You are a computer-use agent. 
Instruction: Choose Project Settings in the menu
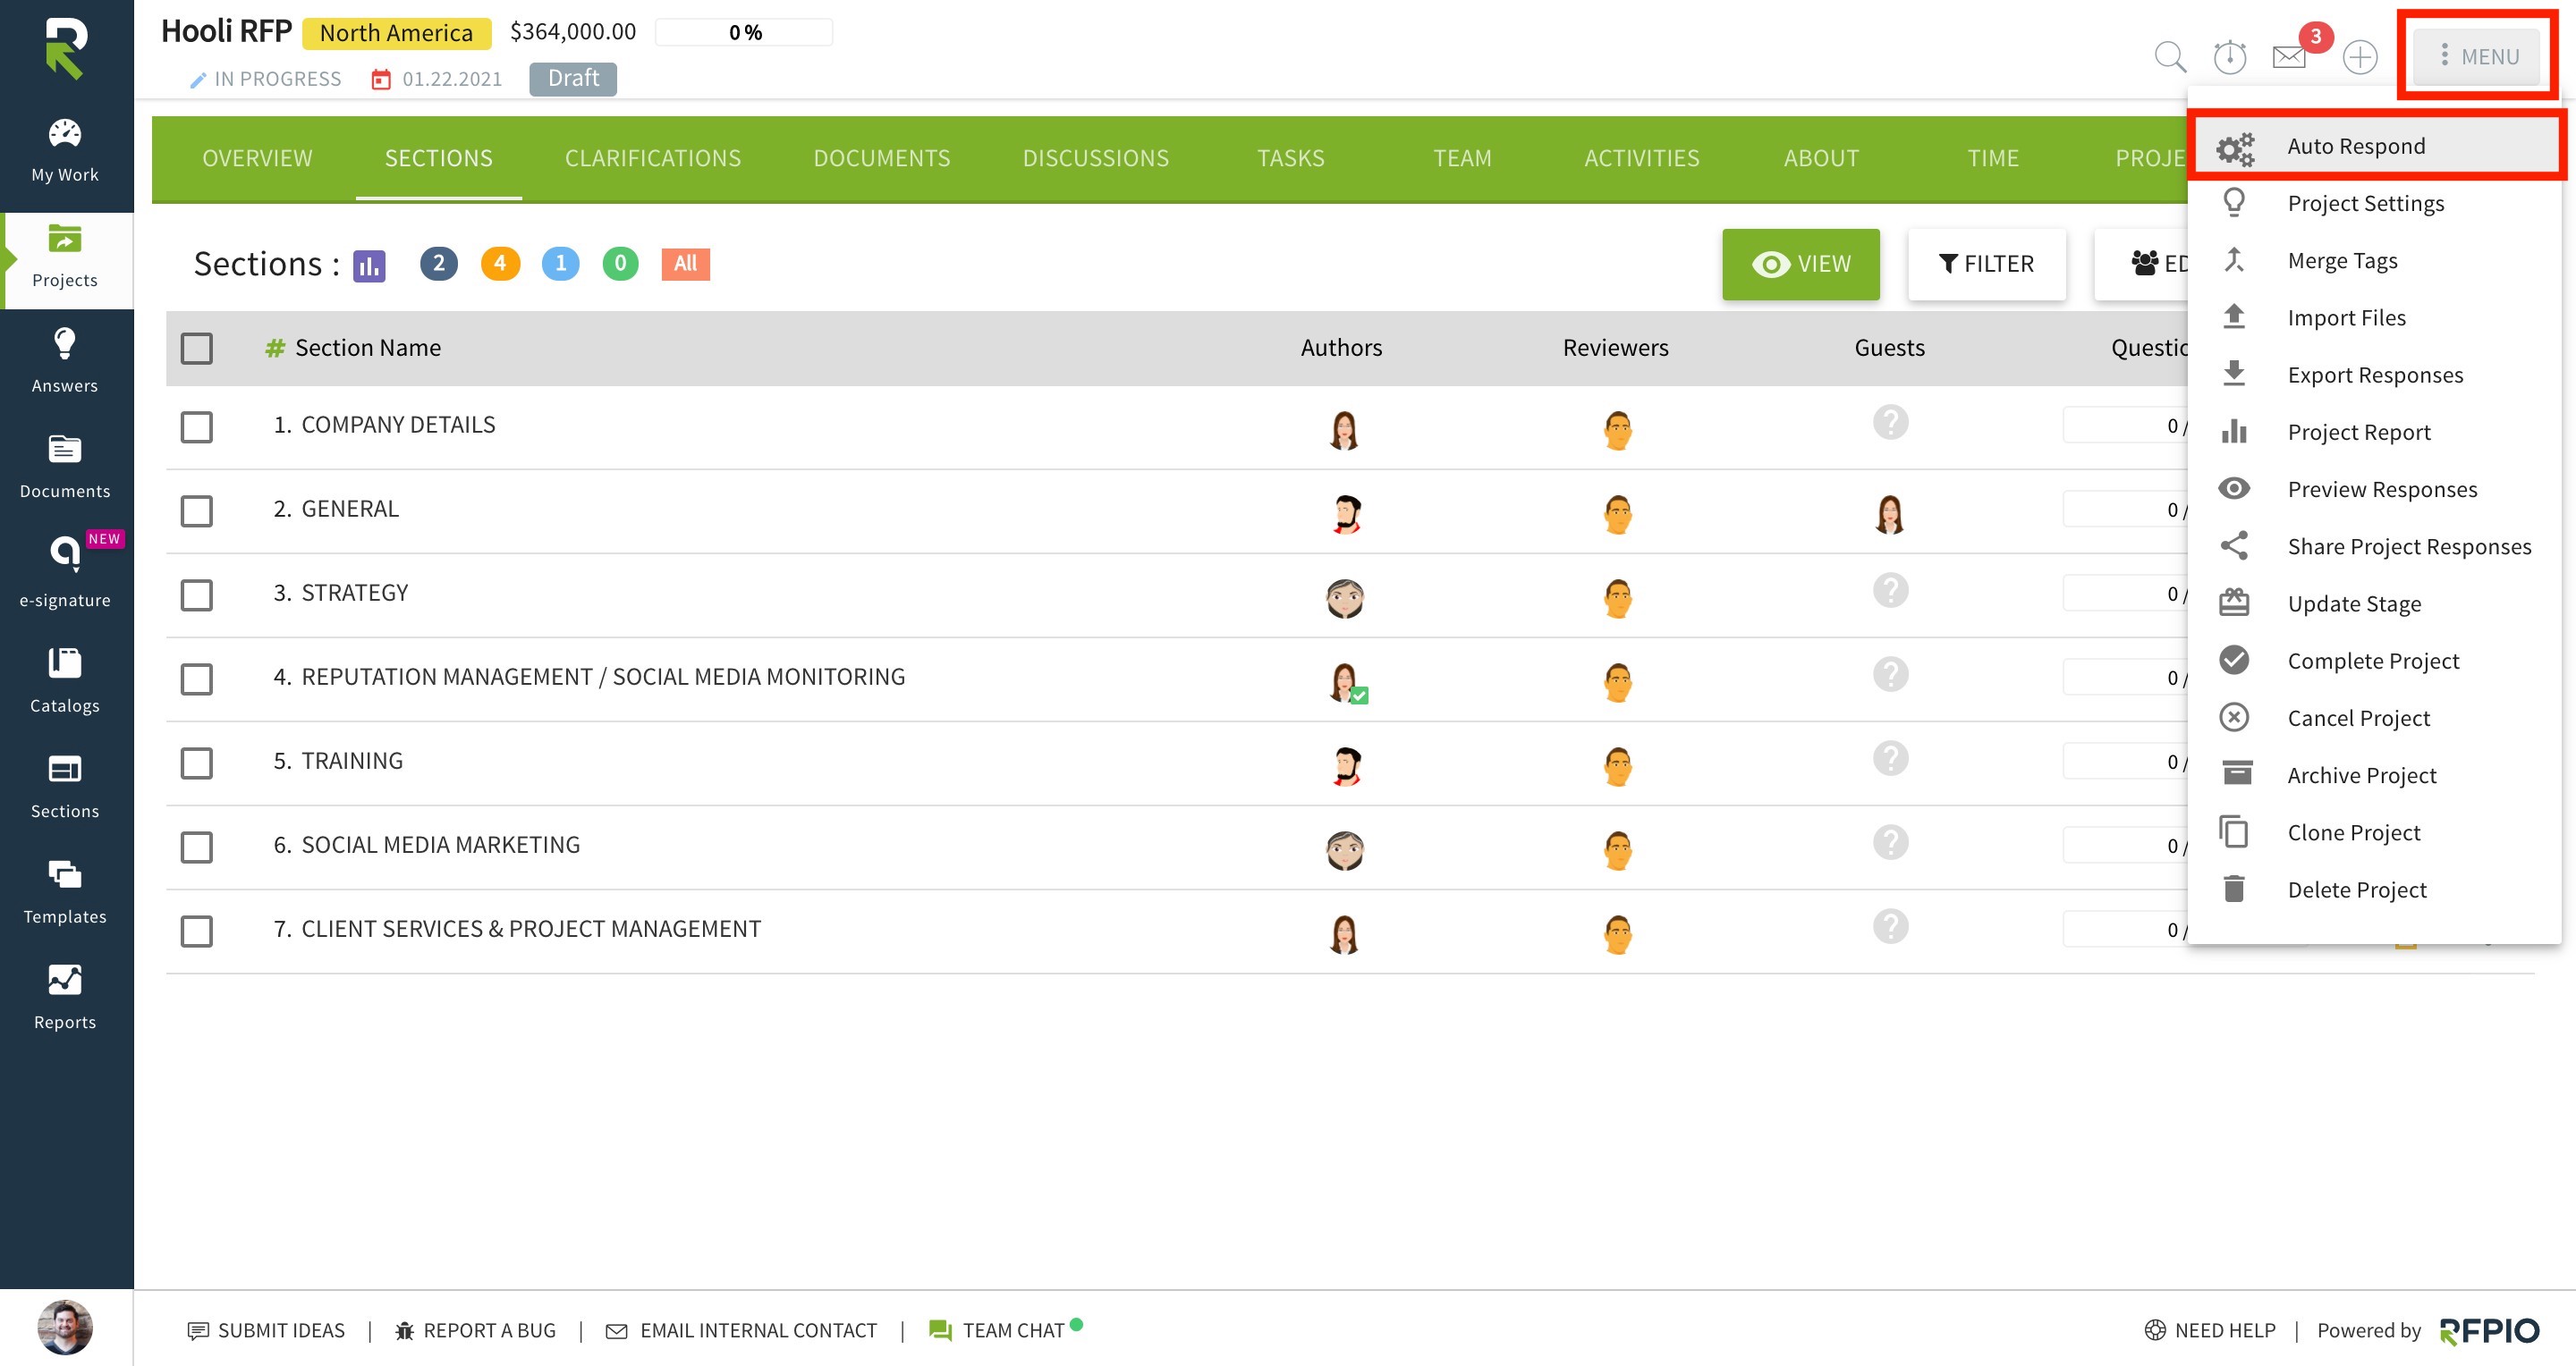click(x=2374, y=203)
